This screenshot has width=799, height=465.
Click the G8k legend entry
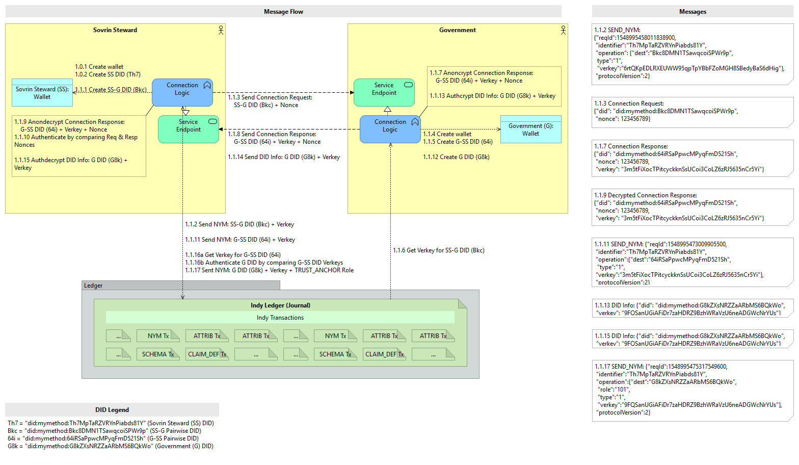pyautogui.click(x=111, y=446)
